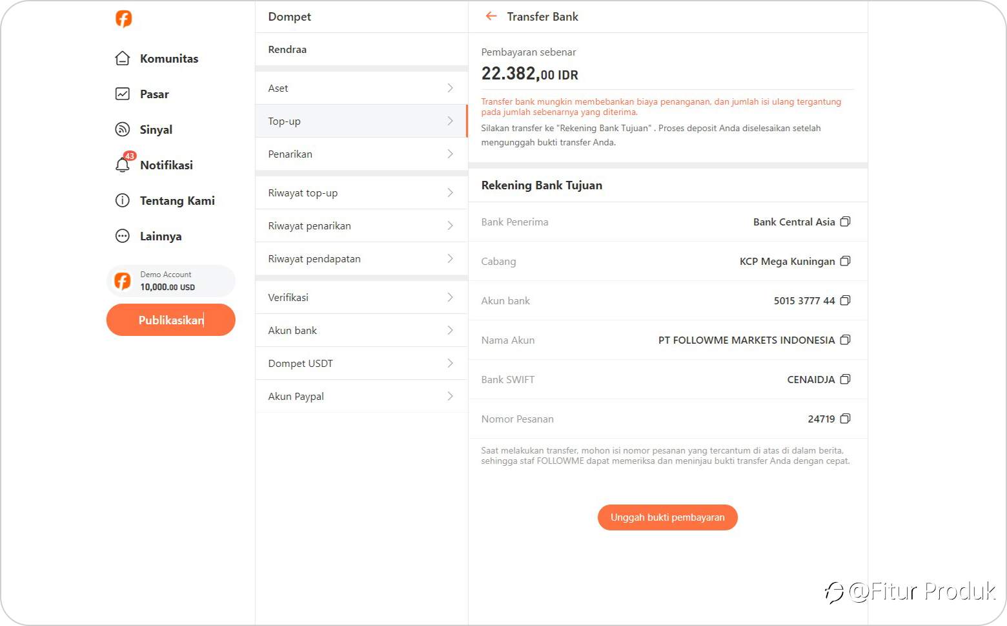
Task: Select the Top-up menu item
Action: coord(361,121)
